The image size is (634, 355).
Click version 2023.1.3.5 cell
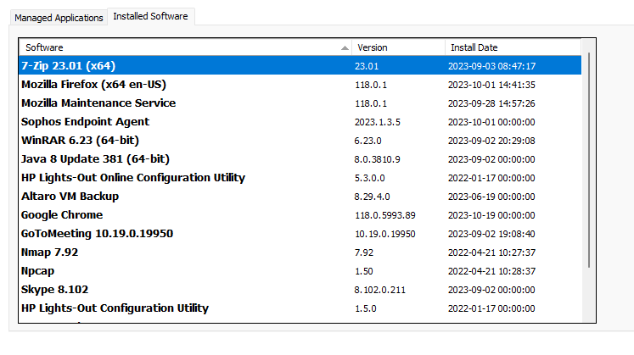click(377, 122)
